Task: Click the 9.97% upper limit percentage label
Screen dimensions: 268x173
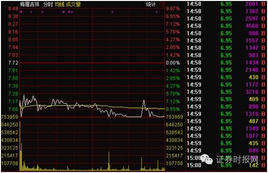Action: 173,9
